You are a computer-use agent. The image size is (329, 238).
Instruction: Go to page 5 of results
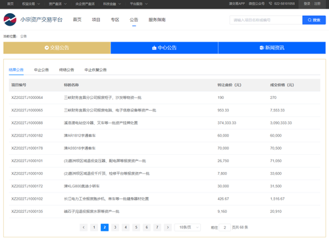coord(136,227)
